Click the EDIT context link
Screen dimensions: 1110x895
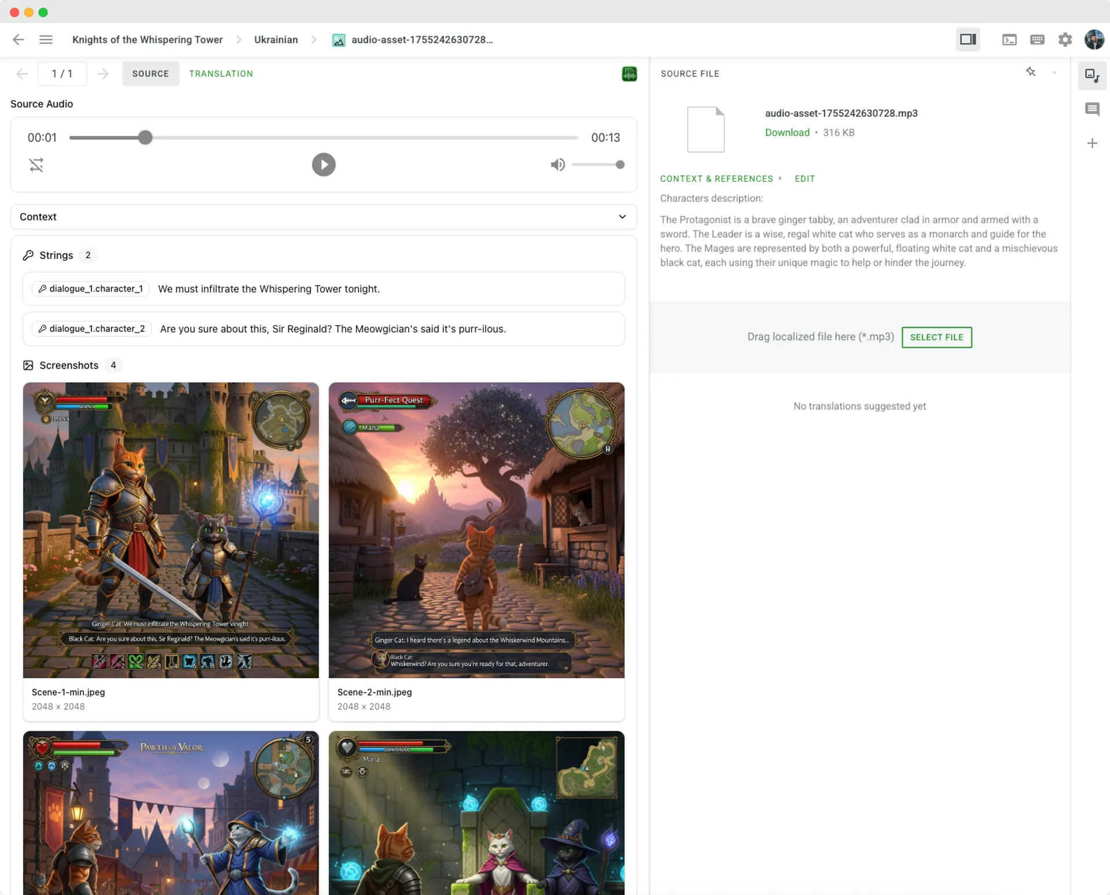[804, 179]
